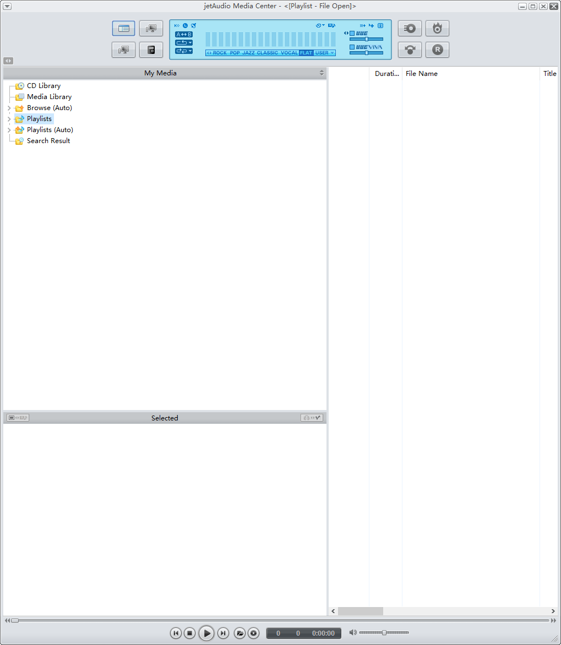Viewport: 561px width, 645px height.
Task: Click the recording (record disc) toolbar button
Action: pos(410,29)
